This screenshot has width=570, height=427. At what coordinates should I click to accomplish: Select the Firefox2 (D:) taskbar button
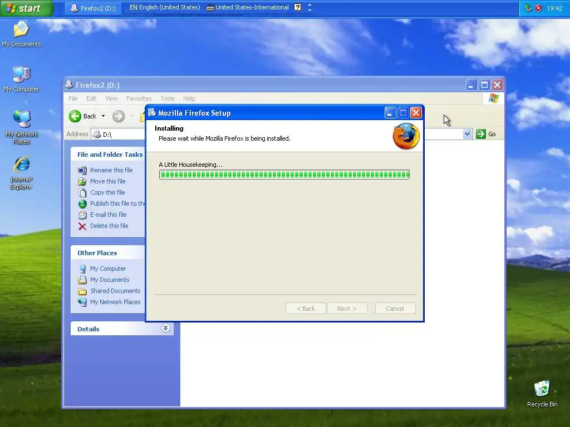(x=94, y=8)
